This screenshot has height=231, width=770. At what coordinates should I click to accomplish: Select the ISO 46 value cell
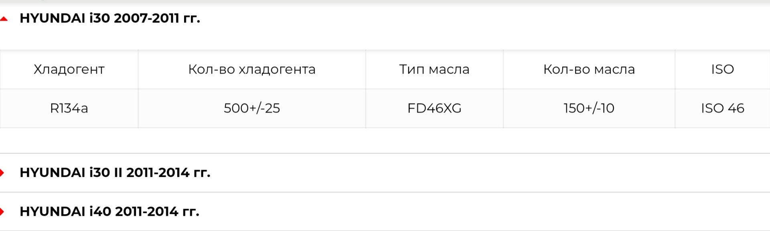pos(722,108)
